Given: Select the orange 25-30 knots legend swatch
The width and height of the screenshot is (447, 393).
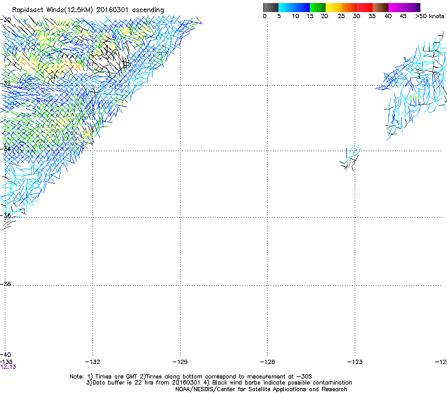Looking at the screenshot, I should point(349,7).
